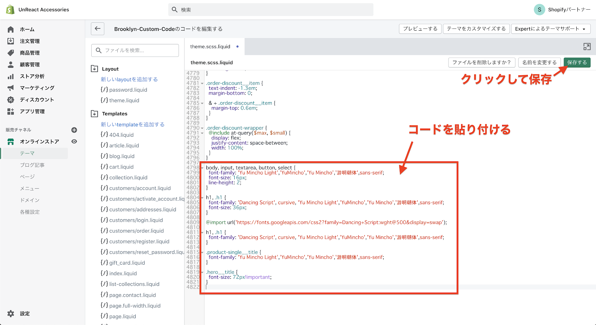The image size is (596, 325).
Task: Go to 注文管理 in the sidebar
Action: coord(30,41)
